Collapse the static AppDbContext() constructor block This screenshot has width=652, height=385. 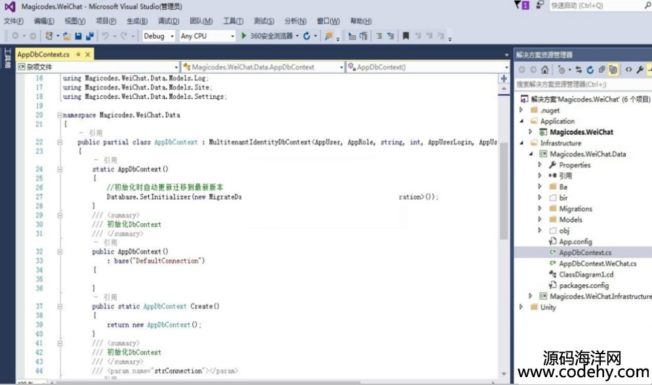pyautogui.click(x=60, y=170)
